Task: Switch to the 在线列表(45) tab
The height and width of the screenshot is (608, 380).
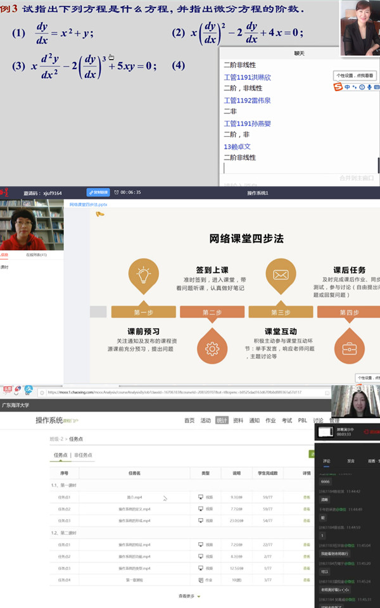Action: 36,255
